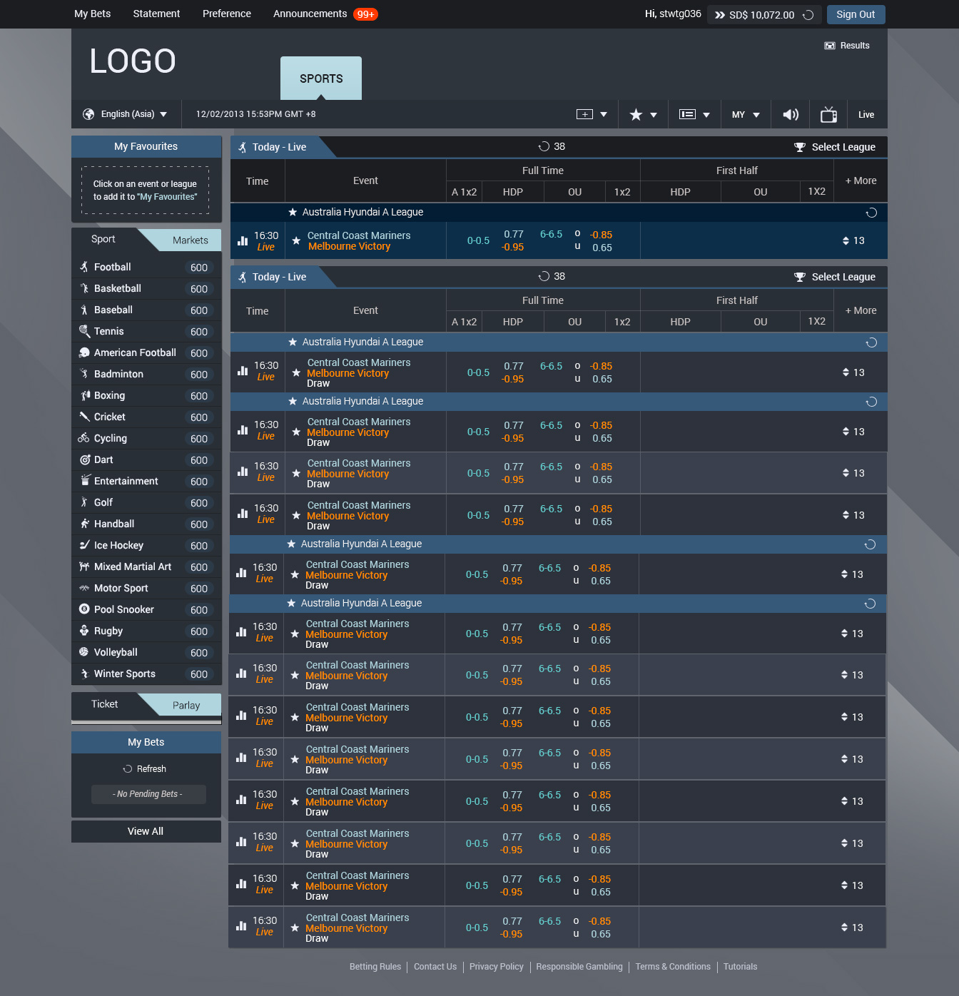Open Results via the top-right icon
The image size is (959, 996).
coord(830,46)
